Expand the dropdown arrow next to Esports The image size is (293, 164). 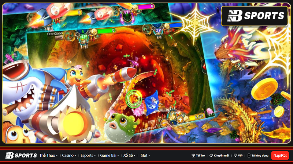pyautogui.click(x=95, y=156)
